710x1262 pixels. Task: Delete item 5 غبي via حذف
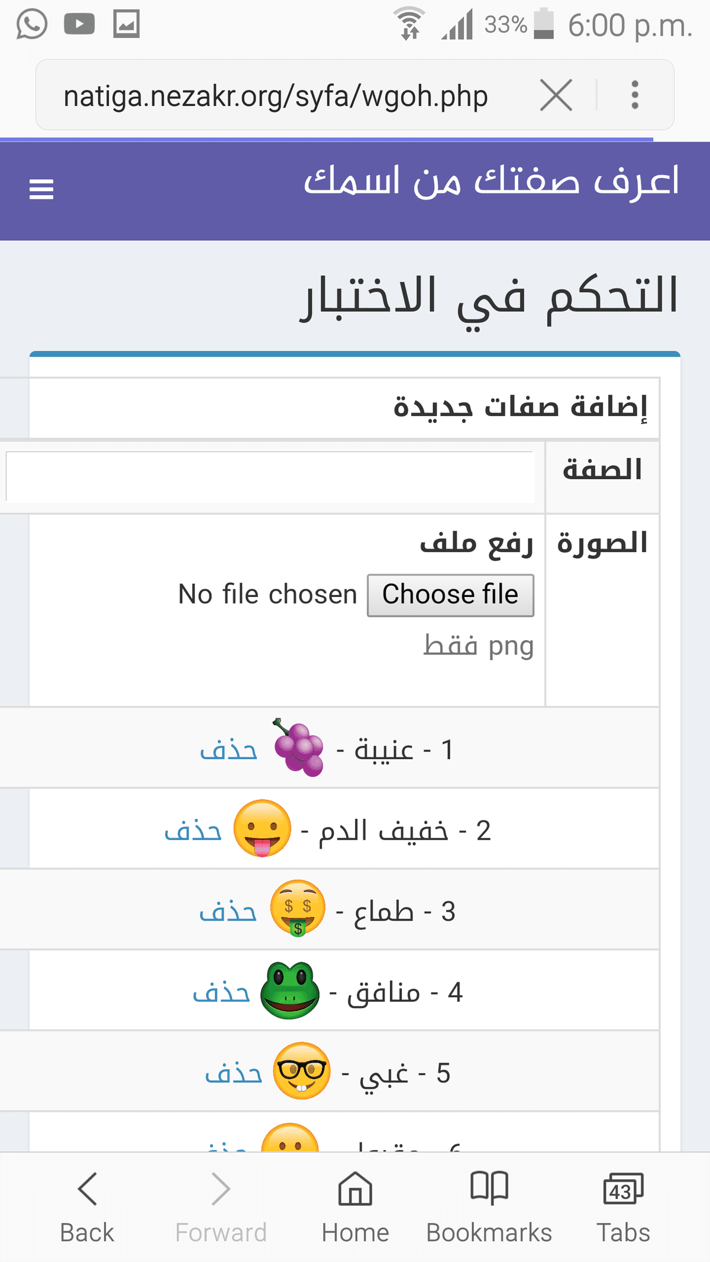point(233,1074)
